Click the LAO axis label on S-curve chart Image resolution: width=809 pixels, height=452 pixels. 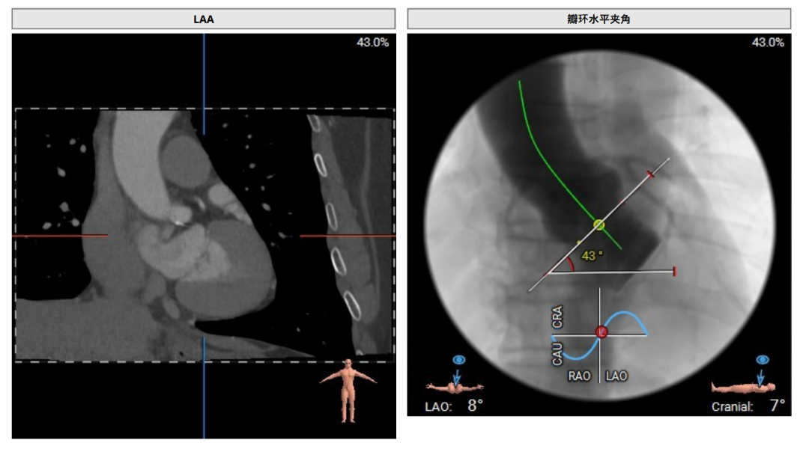(x=616, y=376)
